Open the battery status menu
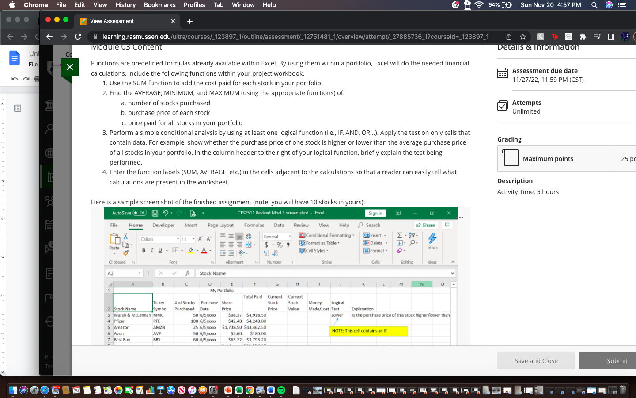The height and width of the screenshot is (398, 636). (x=500, y=5)
